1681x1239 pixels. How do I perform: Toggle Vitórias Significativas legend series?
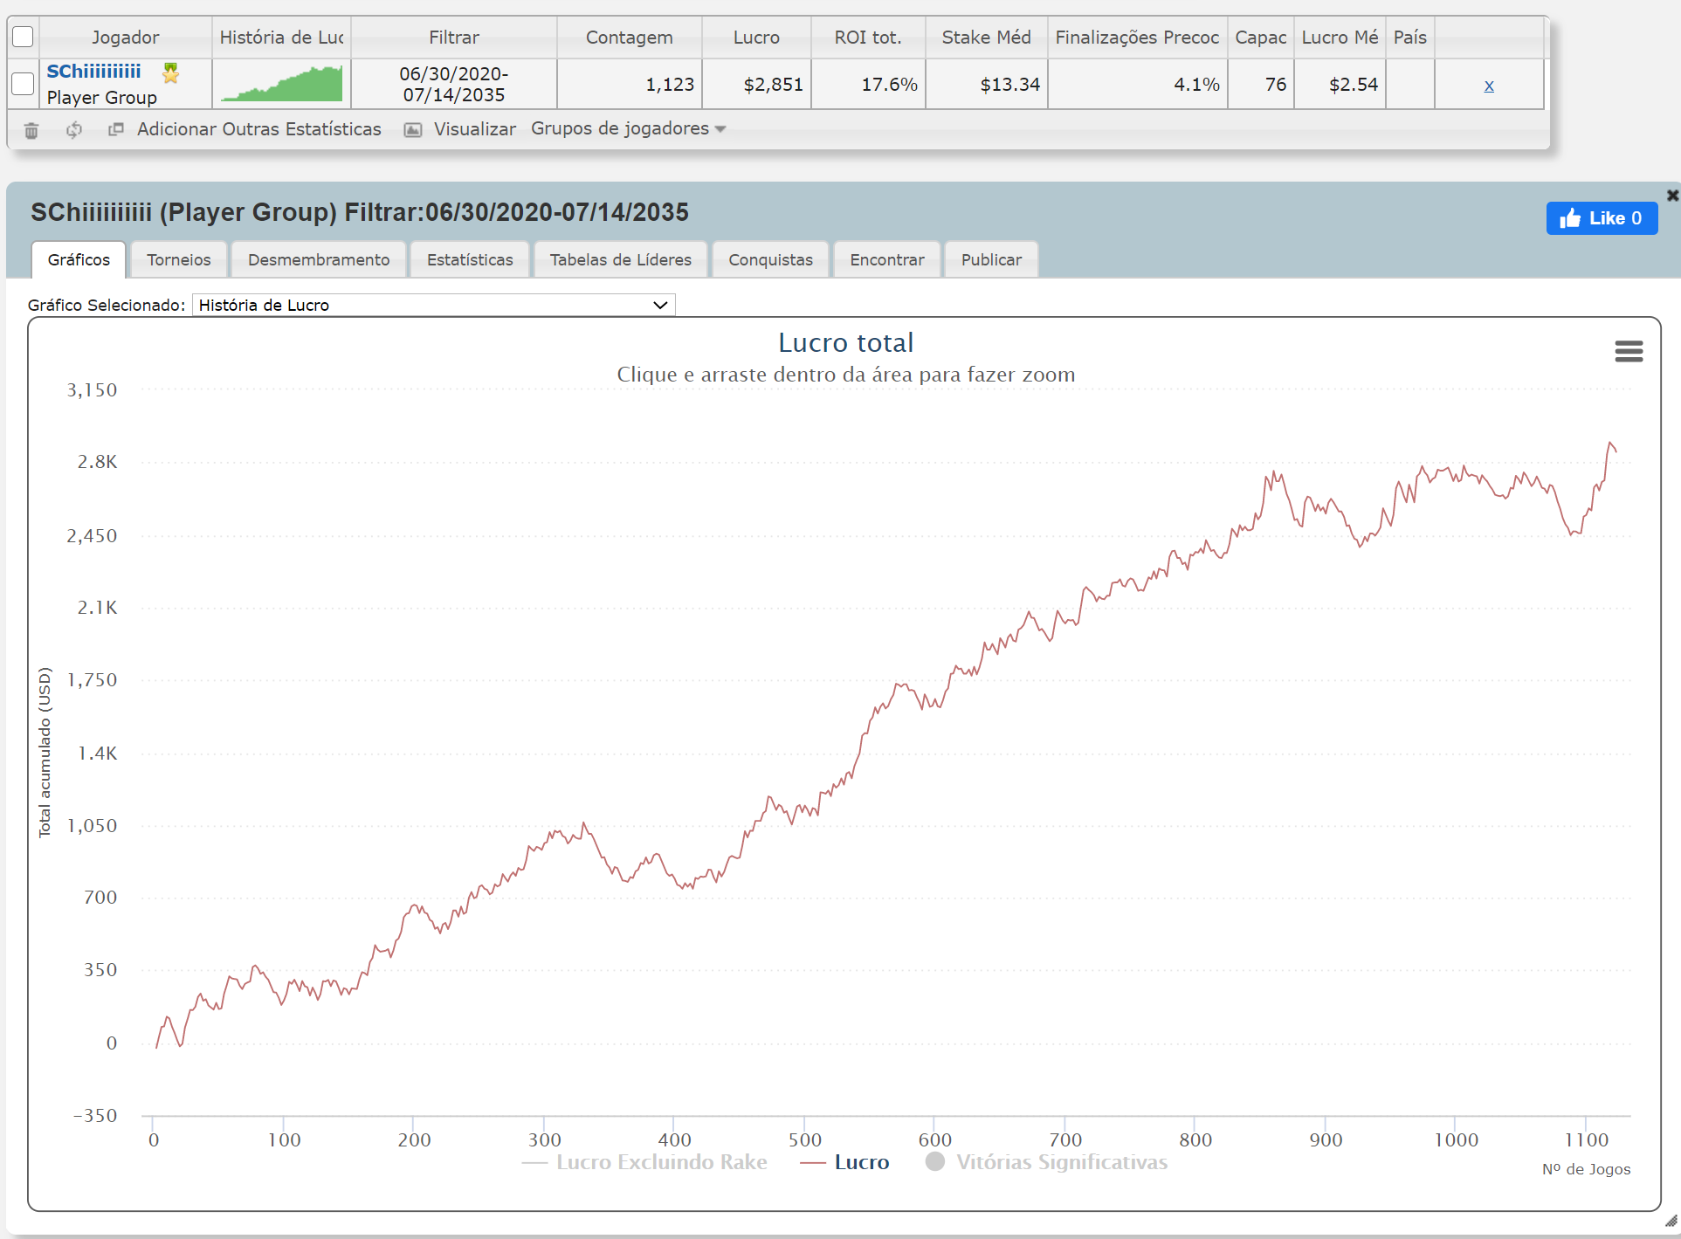1046,1162
